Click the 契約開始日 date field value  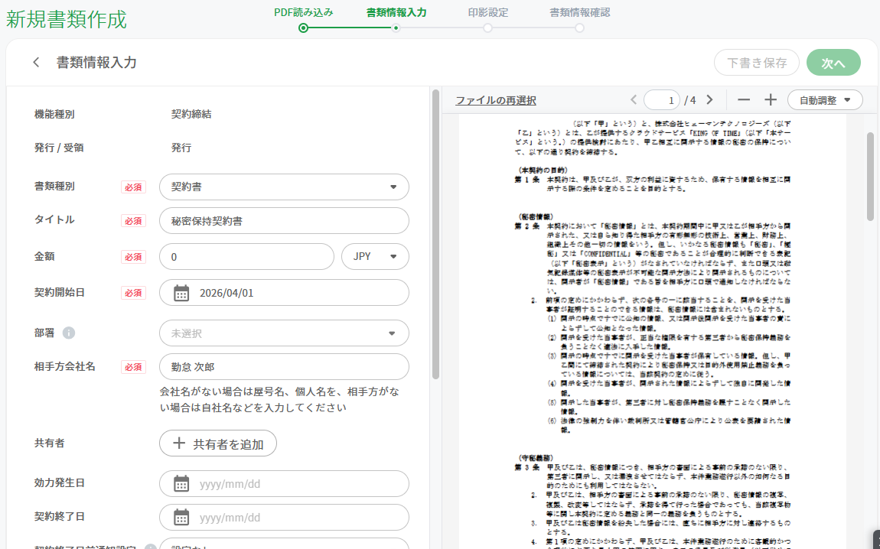tap(227, 293)
